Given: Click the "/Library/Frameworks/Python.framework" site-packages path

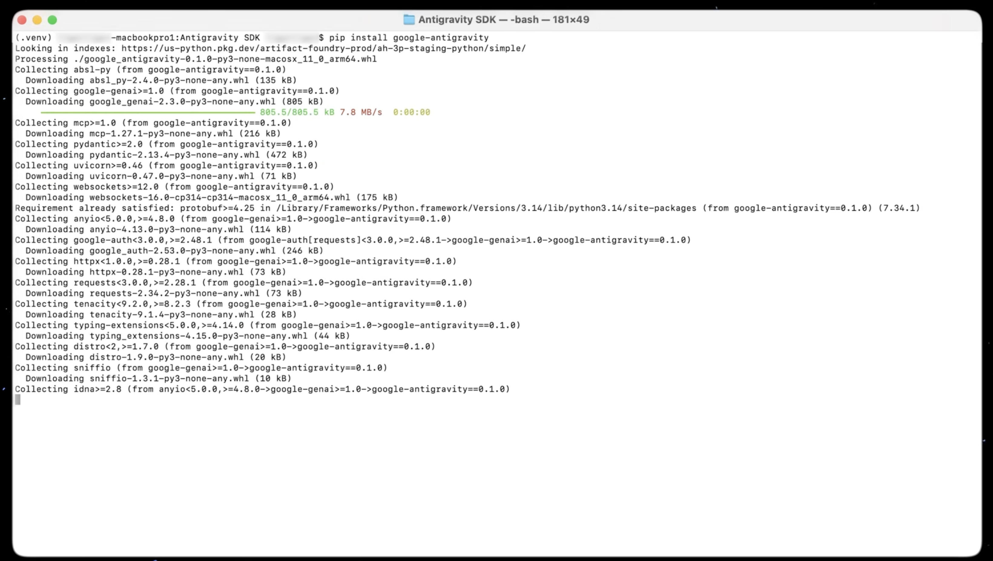Looking at the screenshot, I should 487,208.
